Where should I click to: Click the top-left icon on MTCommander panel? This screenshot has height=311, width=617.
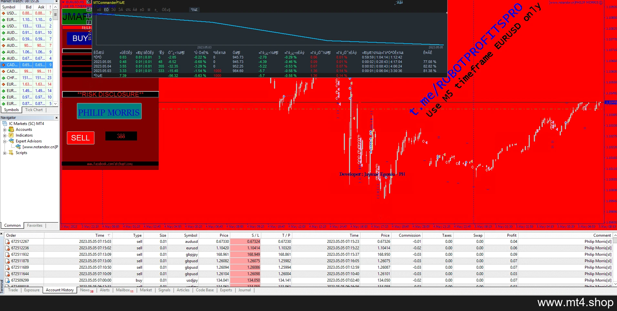[89, 2]
